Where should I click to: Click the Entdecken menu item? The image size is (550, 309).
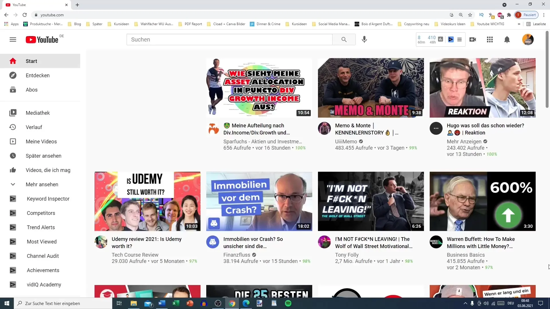point(38,76)
